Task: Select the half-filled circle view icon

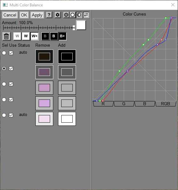Action: tap(79, 15)
